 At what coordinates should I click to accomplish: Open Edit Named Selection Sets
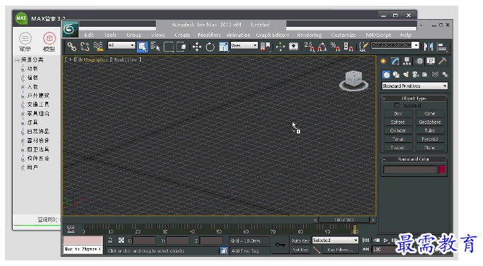click(363, 47)
